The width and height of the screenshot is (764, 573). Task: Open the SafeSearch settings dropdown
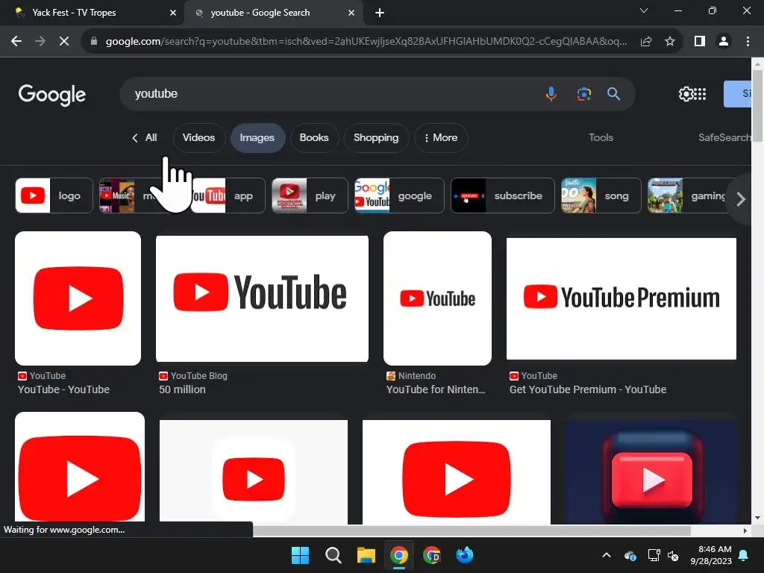(724, 138)
